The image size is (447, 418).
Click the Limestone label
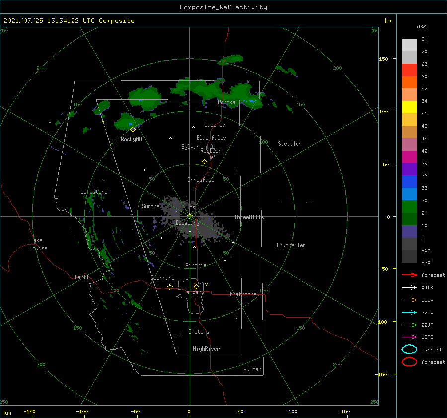[x=94, y=192]
